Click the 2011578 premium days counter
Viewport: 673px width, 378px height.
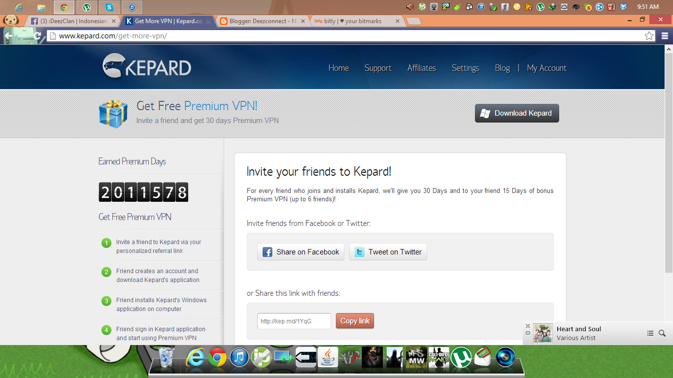143,192
